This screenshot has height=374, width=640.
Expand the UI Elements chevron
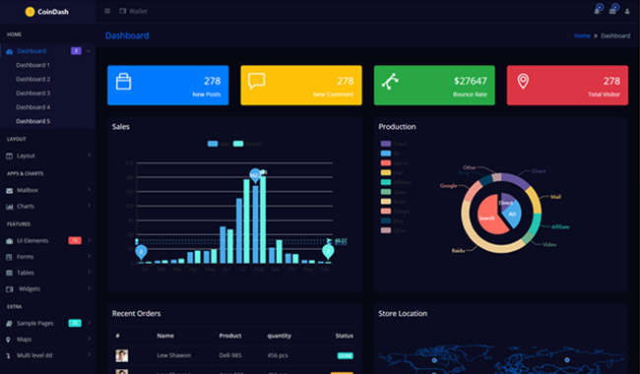[x=89, y=240]
